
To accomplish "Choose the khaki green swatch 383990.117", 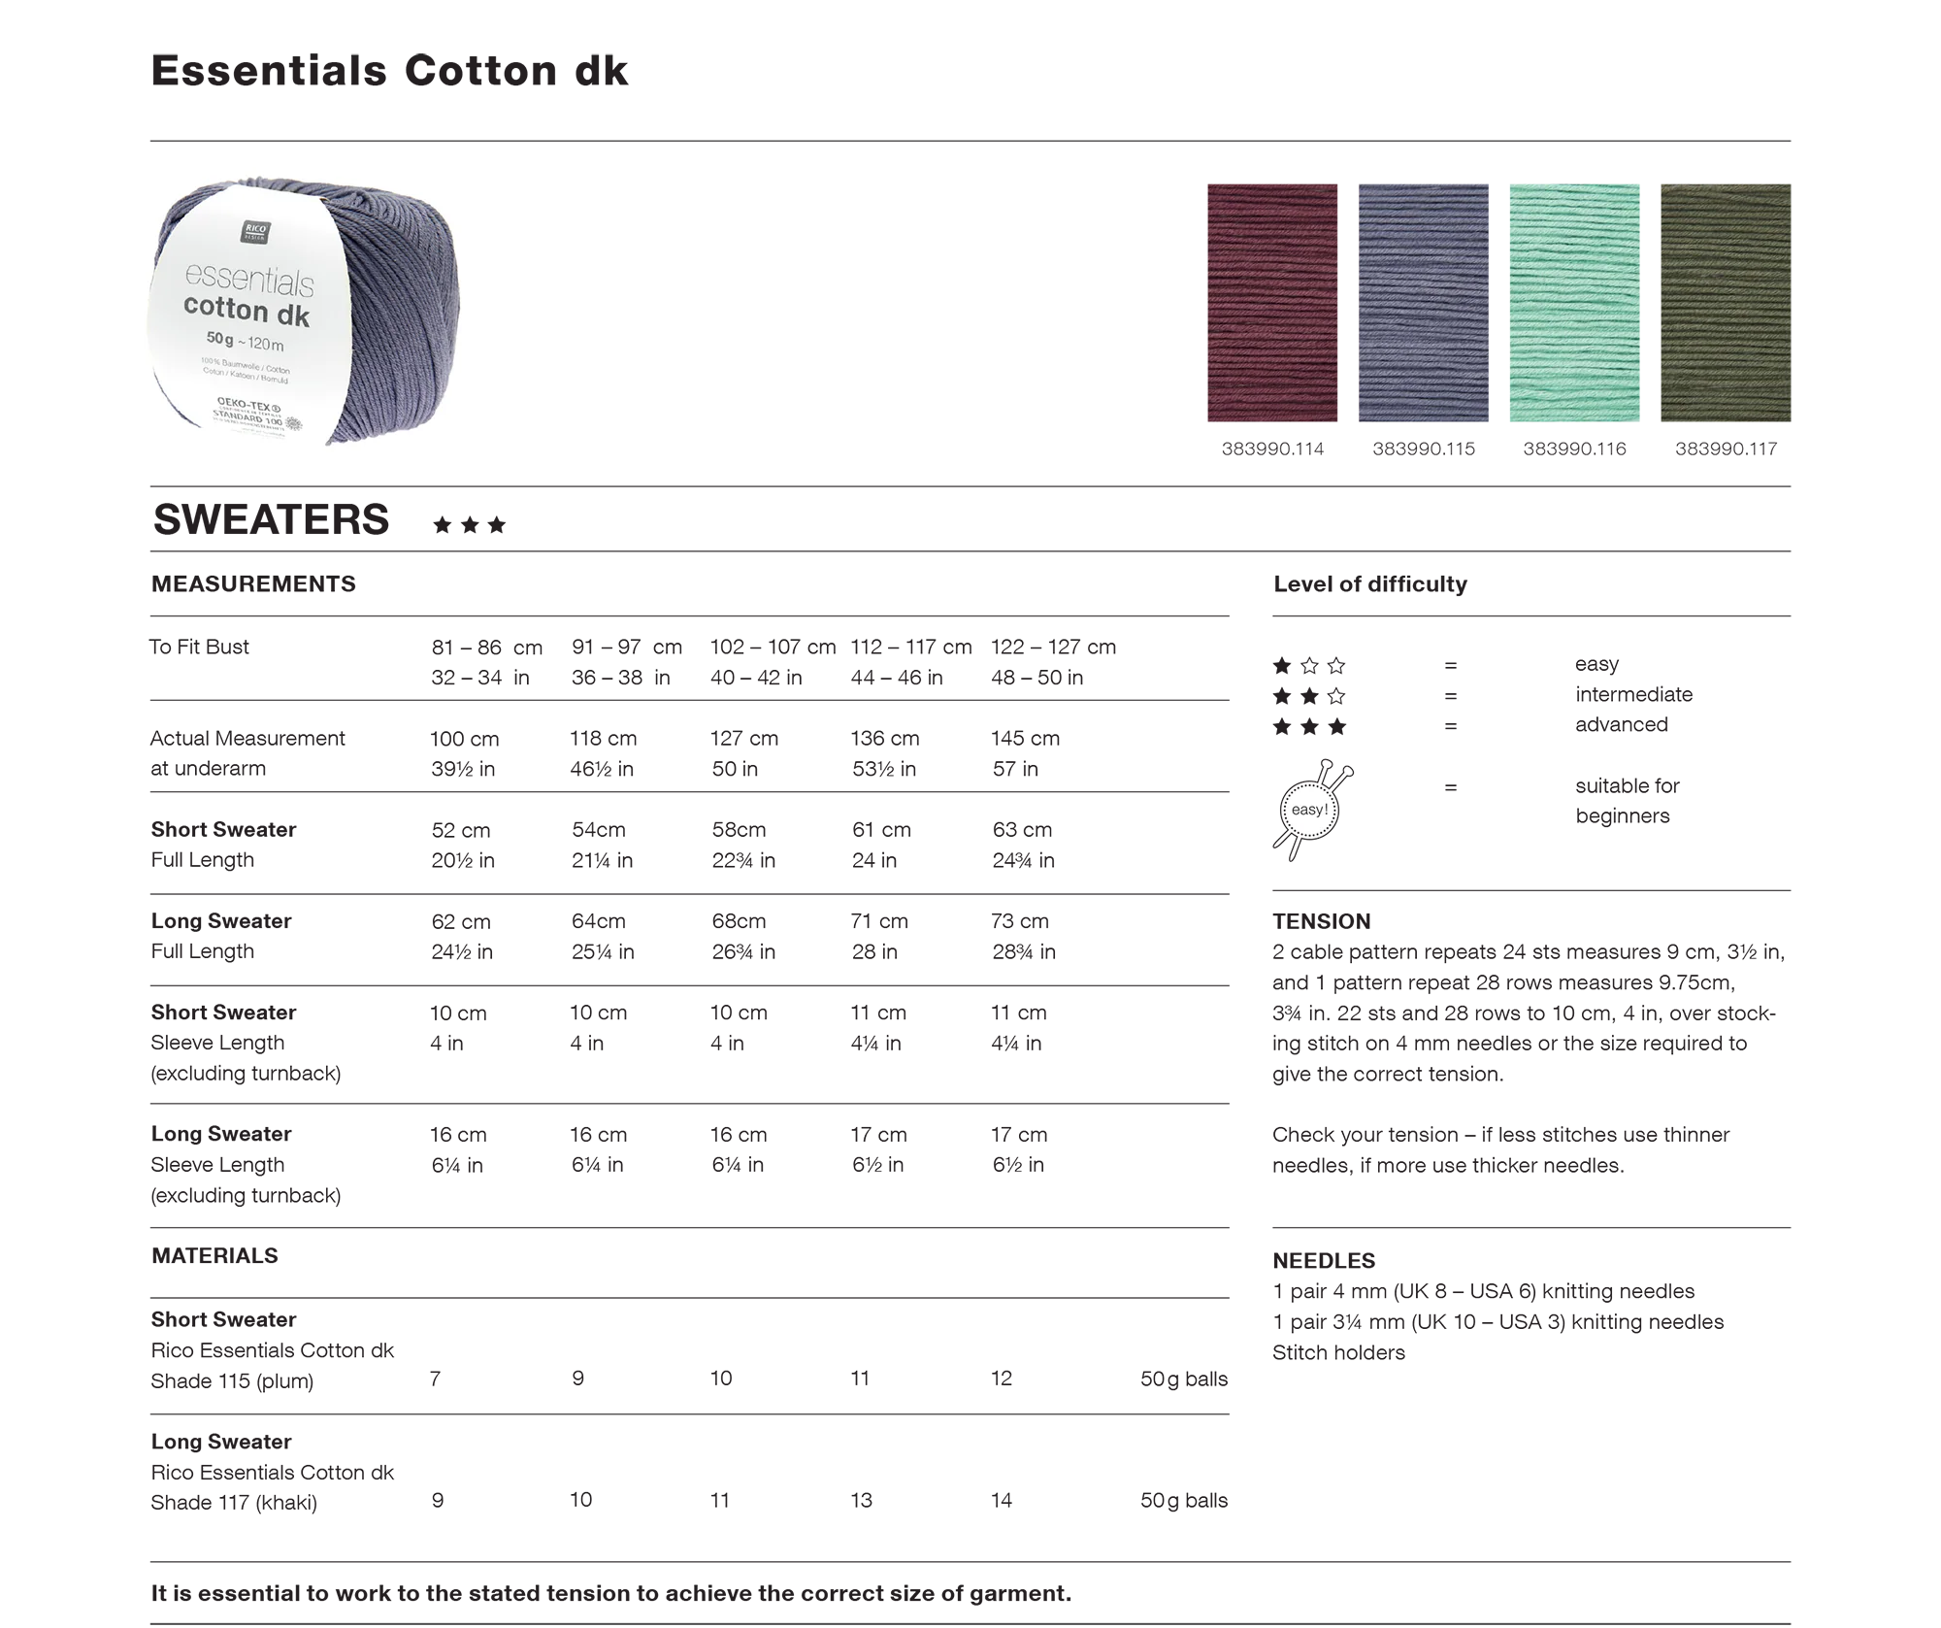I will (x=1726, y=303).
